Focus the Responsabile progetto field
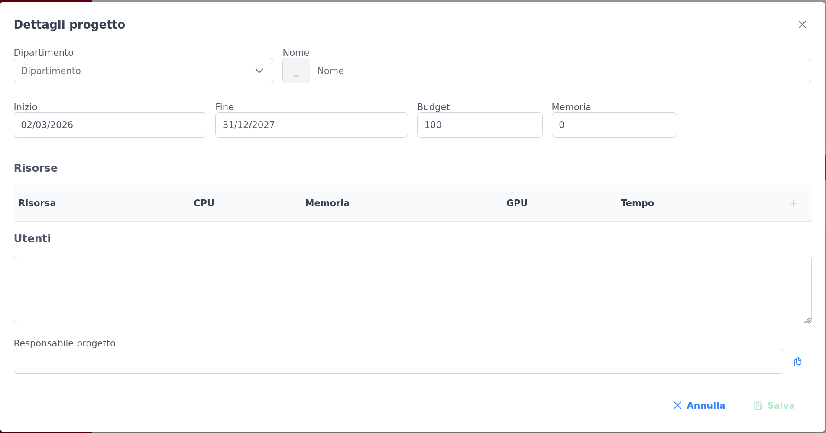The height and width of the screenshot is (433, 826). (398, 361)
